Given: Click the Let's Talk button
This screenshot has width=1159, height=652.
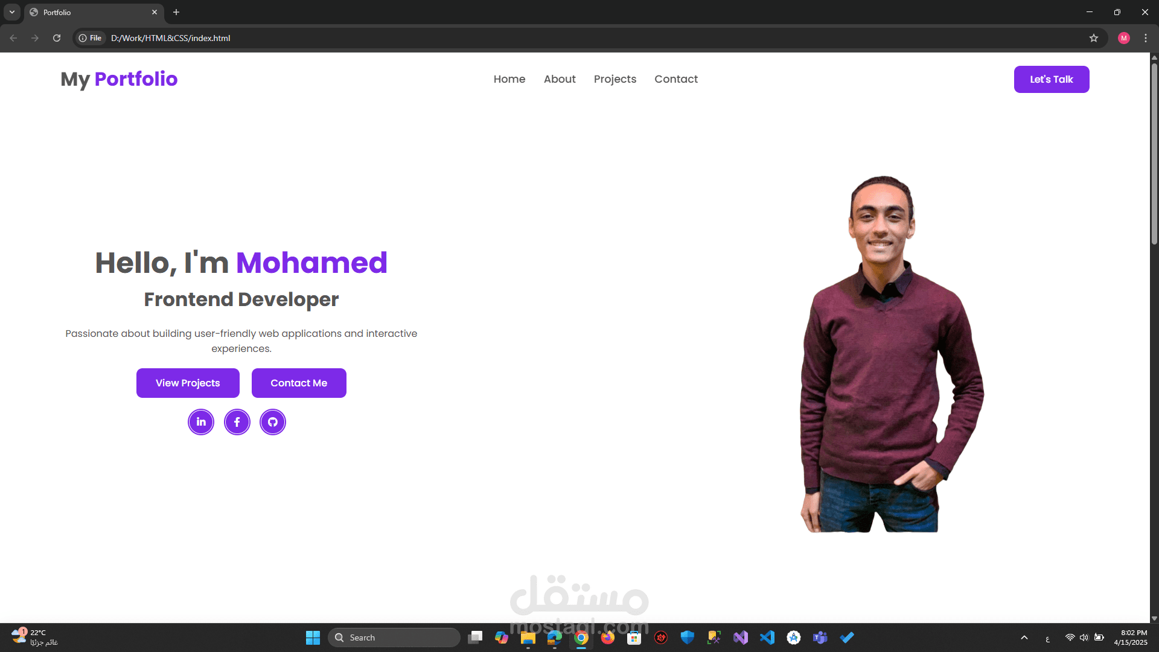Looking at the screenshot, I should 1052,79.
